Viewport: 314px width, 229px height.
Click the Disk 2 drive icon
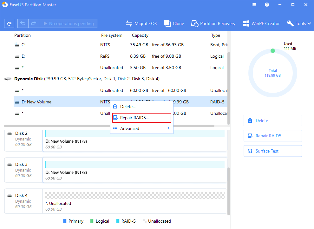click(x=10, y=134)
